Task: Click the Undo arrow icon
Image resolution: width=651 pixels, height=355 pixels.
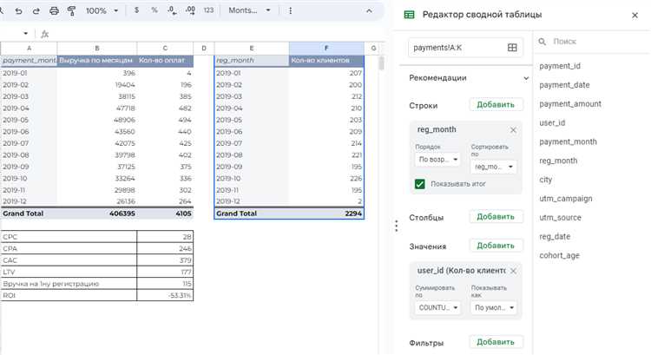Action: tap(18, 10)
